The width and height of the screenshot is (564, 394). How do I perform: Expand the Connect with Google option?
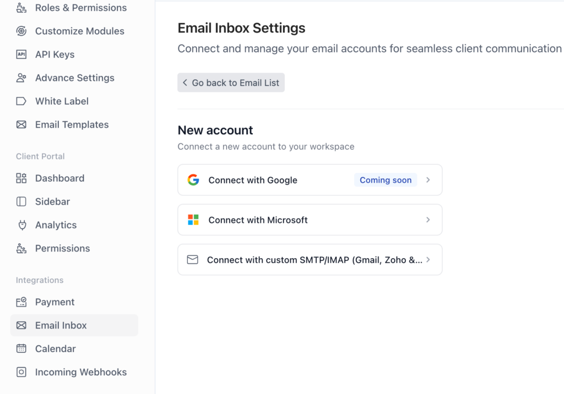(x=428, y=179)
